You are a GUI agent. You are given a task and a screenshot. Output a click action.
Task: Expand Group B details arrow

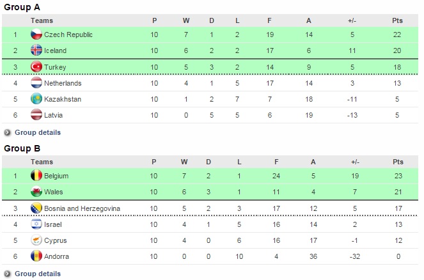8,274
